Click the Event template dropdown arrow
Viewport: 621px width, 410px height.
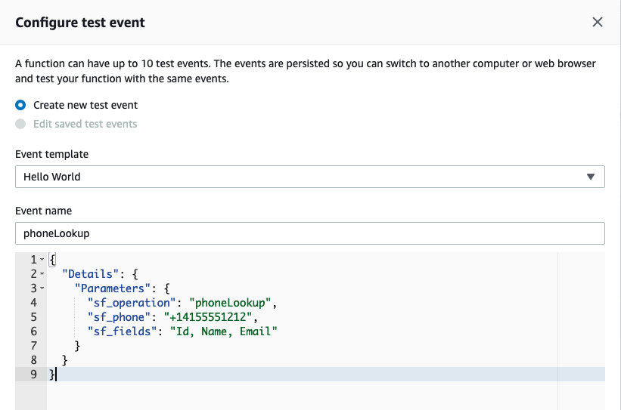(591, 177)
